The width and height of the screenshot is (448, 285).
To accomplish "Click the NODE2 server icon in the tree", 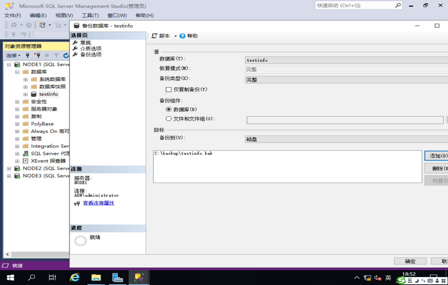I will [x=17, y=168].
